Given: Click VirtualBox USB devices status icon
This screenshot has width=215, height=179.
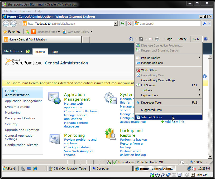Looking at the screenshot, I should click(163, 175).
